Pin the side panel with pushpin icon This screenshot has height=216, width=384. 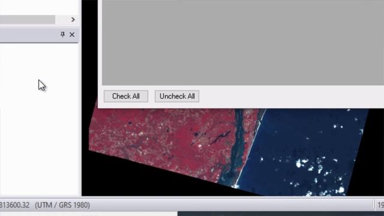(62, 35)
